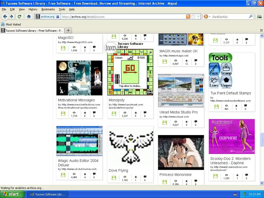This screenshot has height=198, width=264.
Task: Click the Princess Mononoke image thumbnail
Action: (181, 153)
